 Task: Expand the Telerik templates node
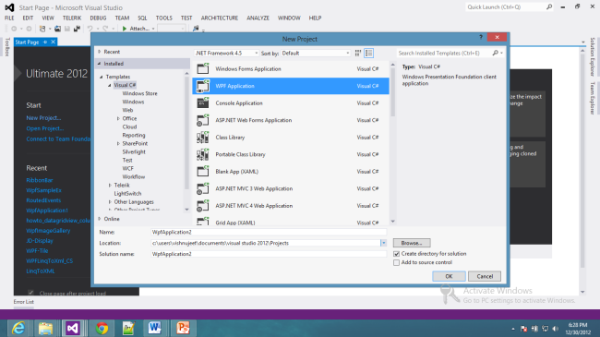click(x=110, y=186)
